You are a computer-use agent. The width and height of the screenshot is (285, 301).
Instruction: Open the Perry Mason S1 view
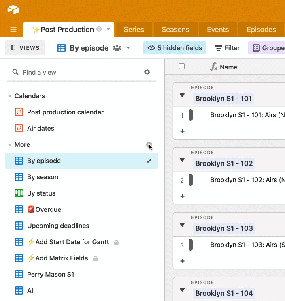[x=51, y=274]
